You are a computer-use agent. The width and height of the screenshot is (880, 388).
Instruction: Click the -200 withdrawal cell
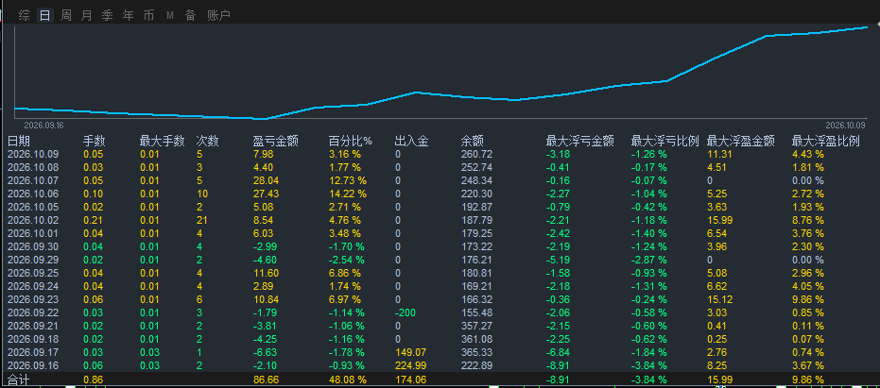[405, 312]
